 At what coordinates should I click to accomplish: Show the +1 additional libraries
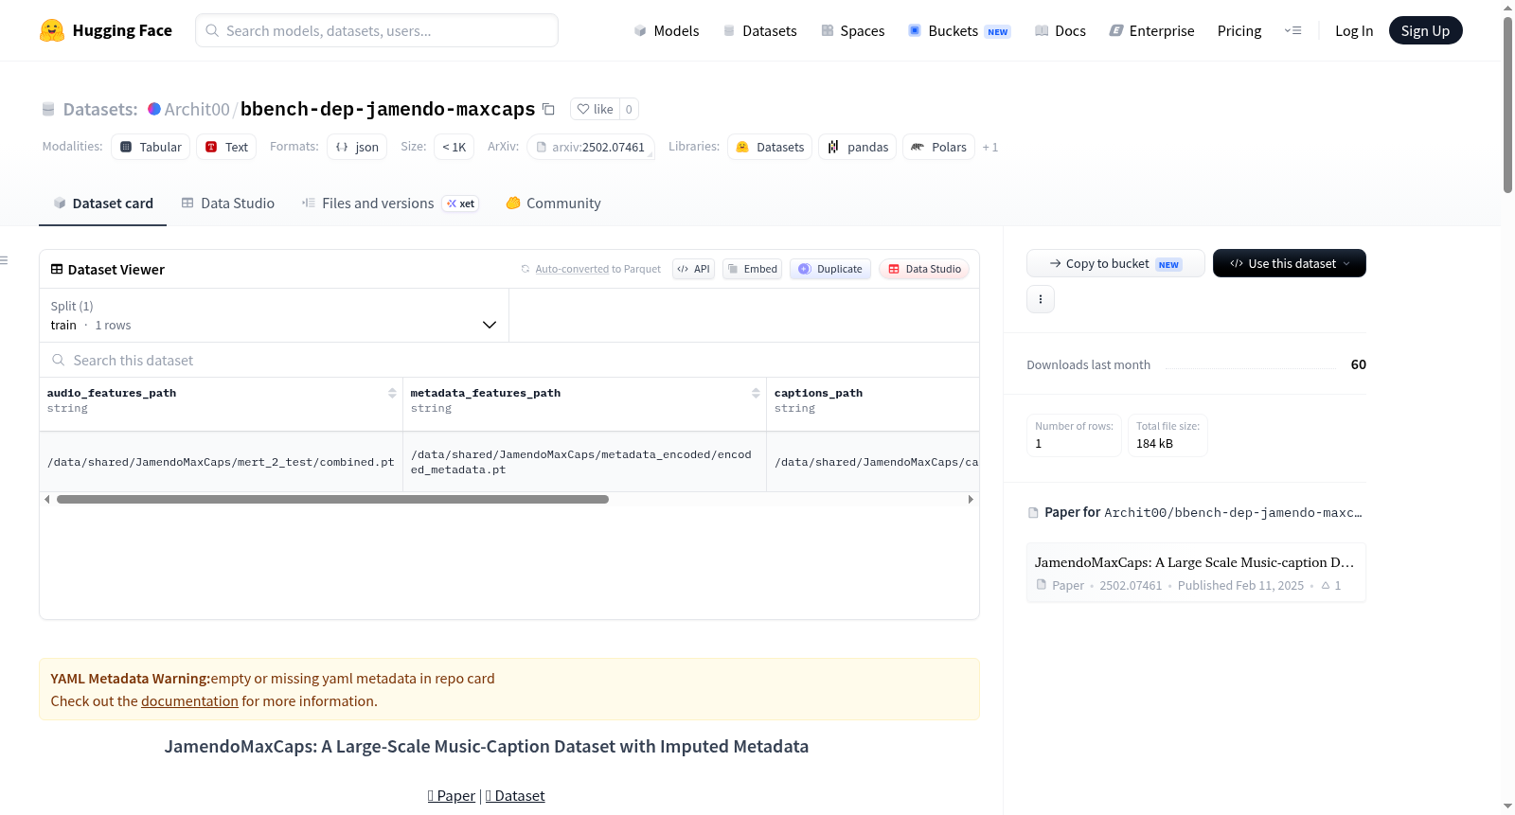click(990, 148)
